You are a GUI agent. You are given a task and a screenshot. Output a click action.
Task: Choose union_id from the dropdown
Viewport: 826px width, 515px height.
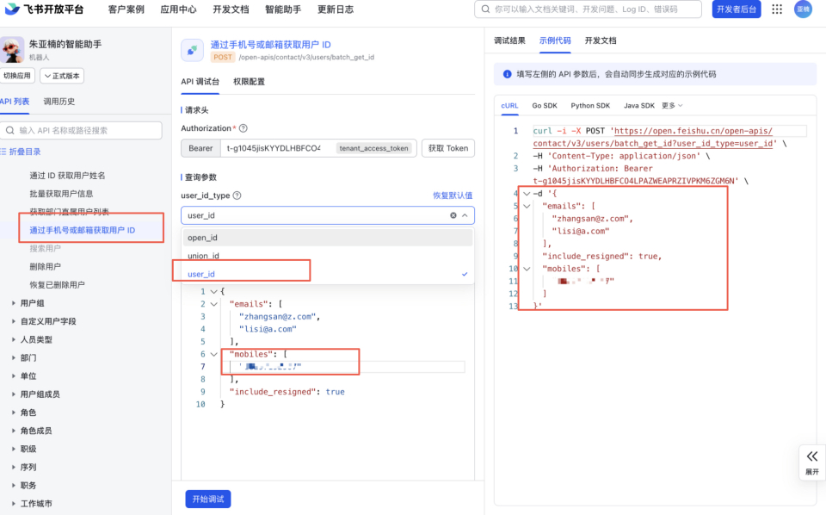click(328, 256)
